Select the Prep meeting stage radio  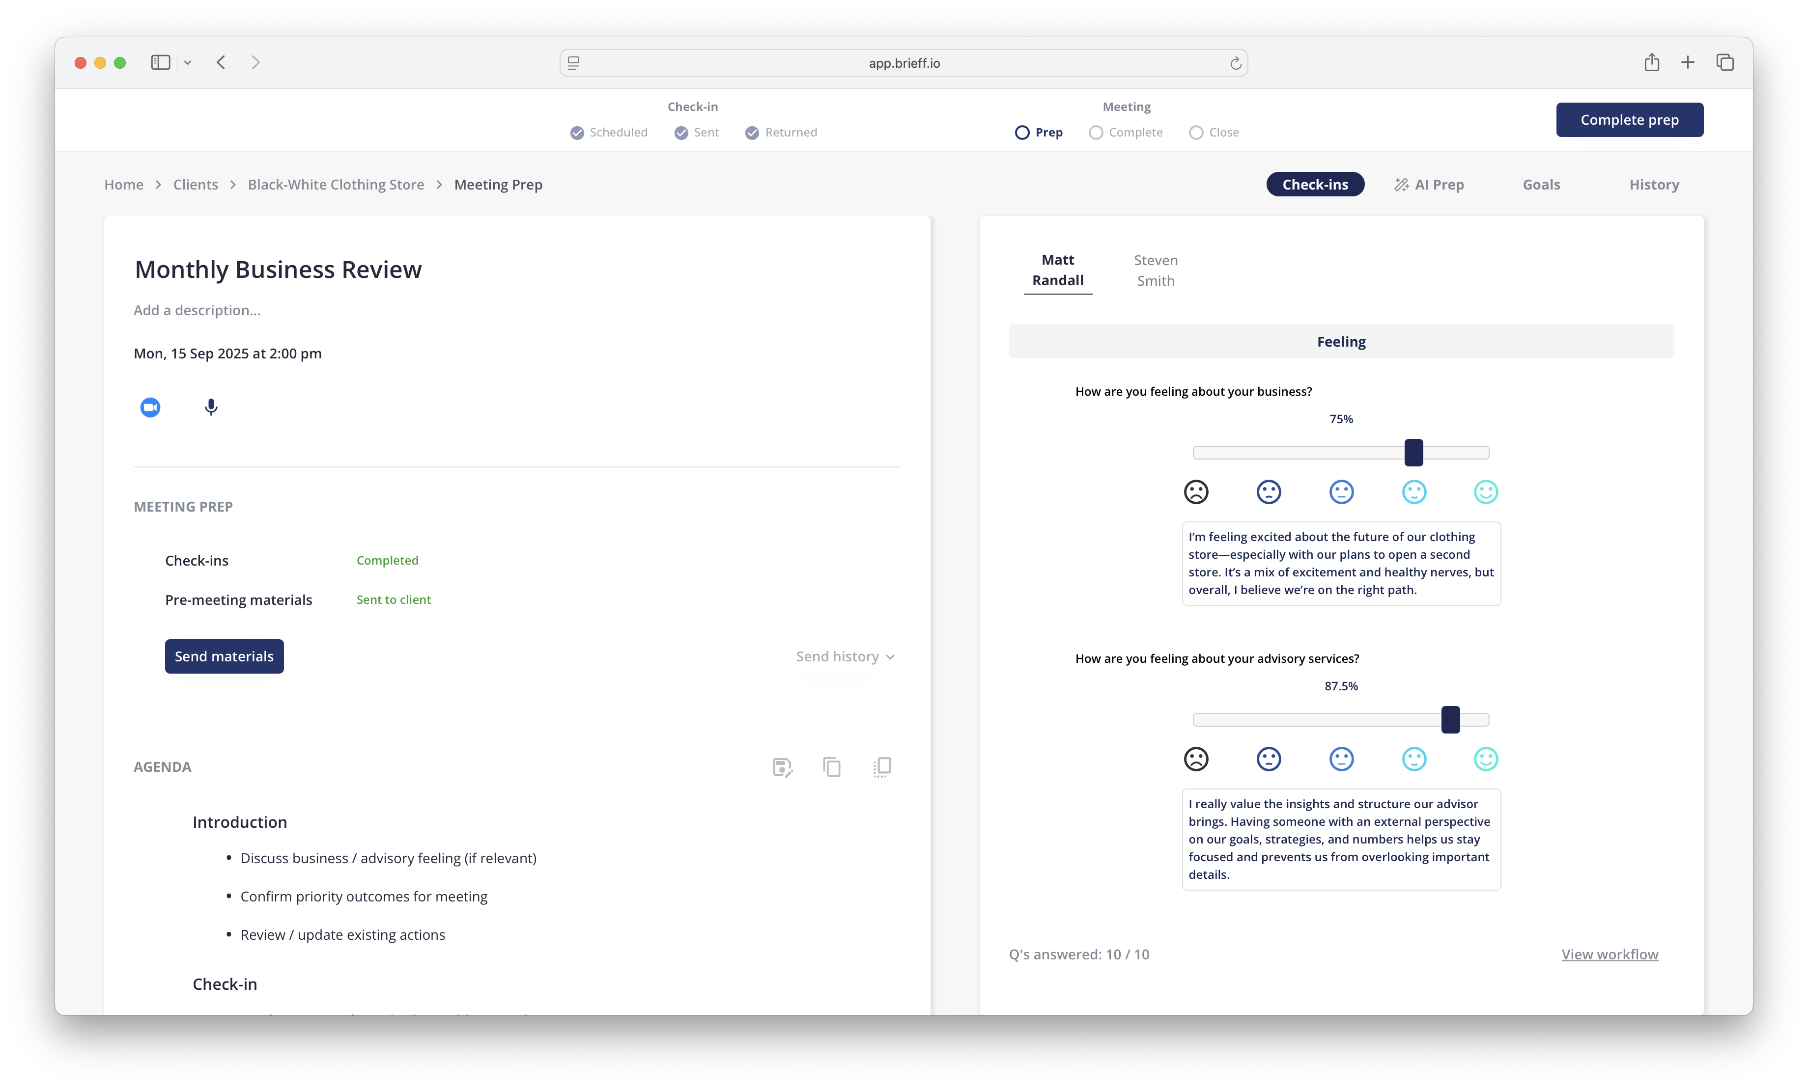point(1022,133)
